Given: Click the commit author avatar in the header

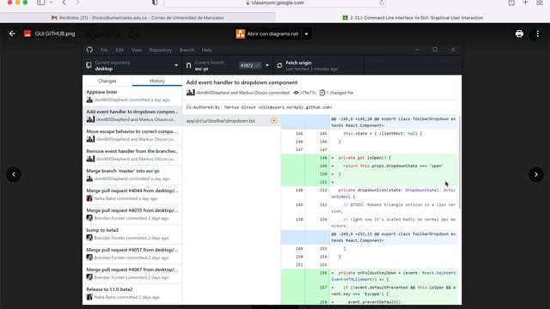Looking at the screenshot, I should click(191, 93).
